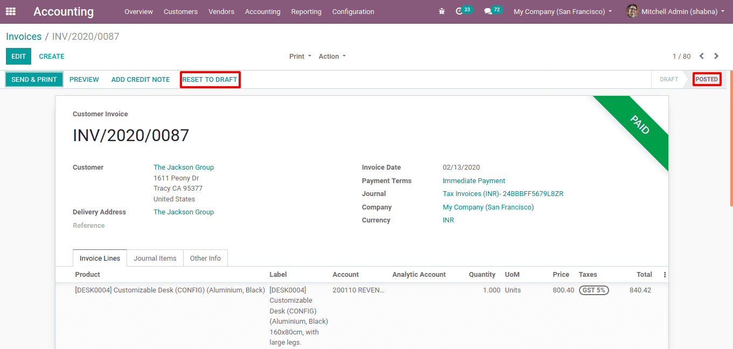
Task: Click the EDIT button
Action: 18,57
